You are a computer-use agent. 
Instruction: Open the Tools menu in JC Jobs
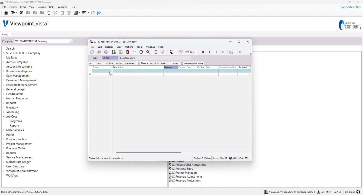tap(139, 47)
